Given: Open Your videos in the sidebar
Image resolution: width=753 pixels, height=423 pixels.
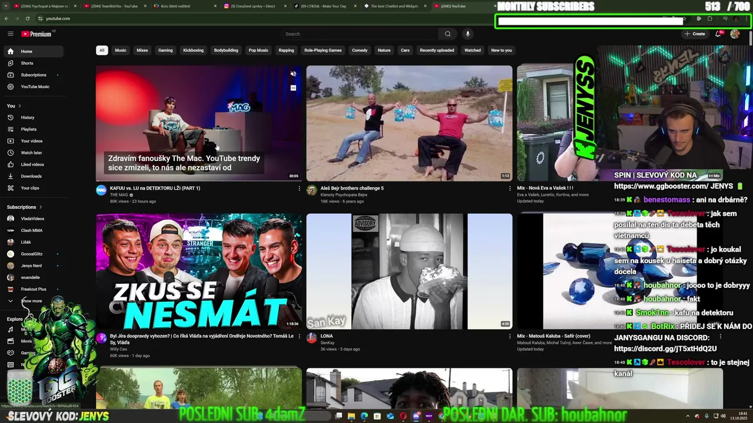Looking at the screenshot, I should tap(33, 141).
